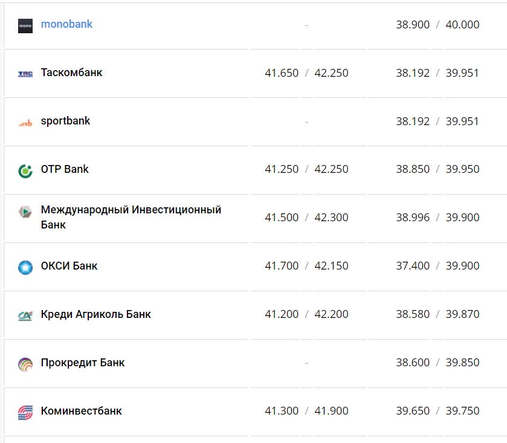Click Международный Инвестиционный Банк logo icon
The height and width of the screenshot is (443, 507).
[25, 212]
